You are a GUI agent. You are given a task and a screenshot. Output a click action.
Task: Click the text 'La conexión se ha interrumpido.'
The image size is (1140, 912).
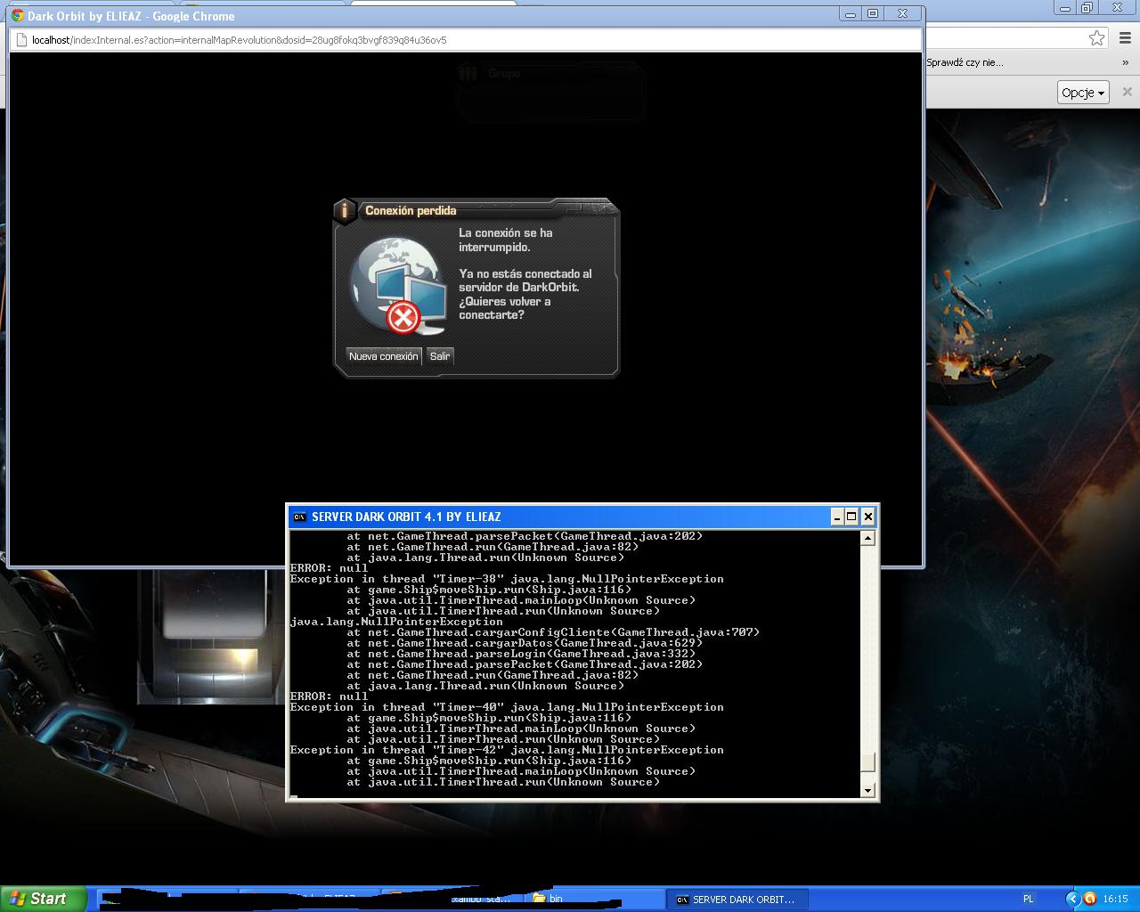point(506,240)
